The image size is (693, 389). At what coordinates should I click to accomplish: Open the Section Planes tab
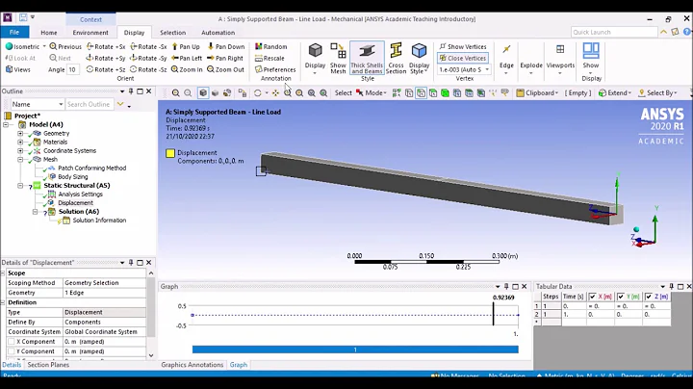pyautogui.click(x=48, y=365)
